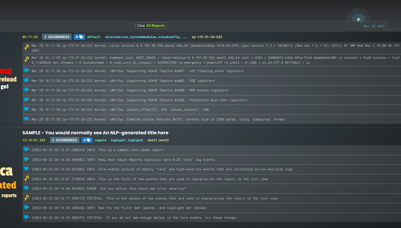The height and width of the screenshot is (228, 401).
Task: Select the 'SSE registers' log line text
Action: click(124, 81)
